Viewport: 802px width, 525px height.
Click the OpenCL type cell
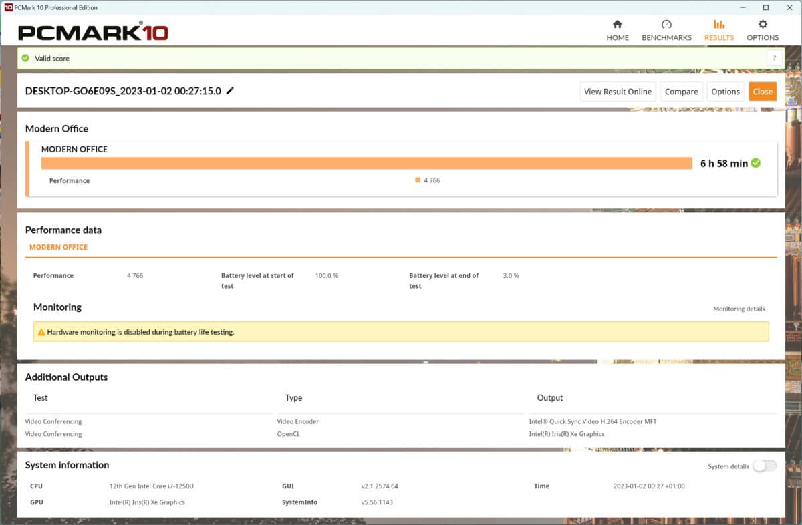pyautogui.click(x=290, y=433)
